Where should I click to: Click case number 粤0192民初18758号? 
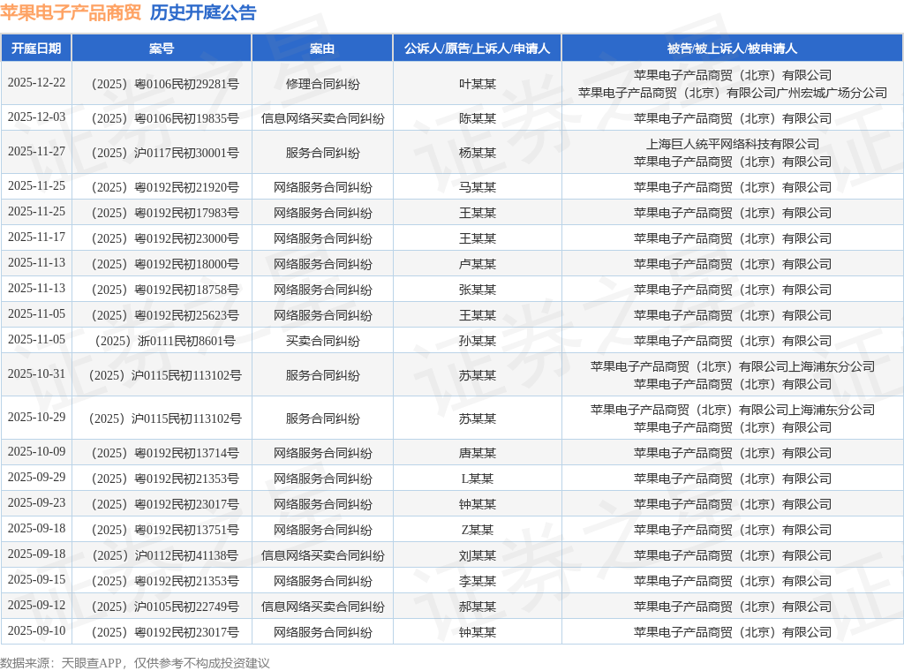click(165, 290)
